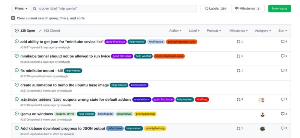Click priority/important-soon label on minikube tunnel issue
This screenshot has width=300, height=138.
(169, 56)
